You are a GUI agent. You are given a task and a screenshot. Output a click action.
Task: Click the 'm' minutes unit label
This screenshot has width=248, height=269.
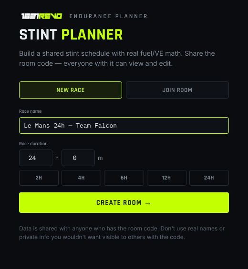coord(100,158)
